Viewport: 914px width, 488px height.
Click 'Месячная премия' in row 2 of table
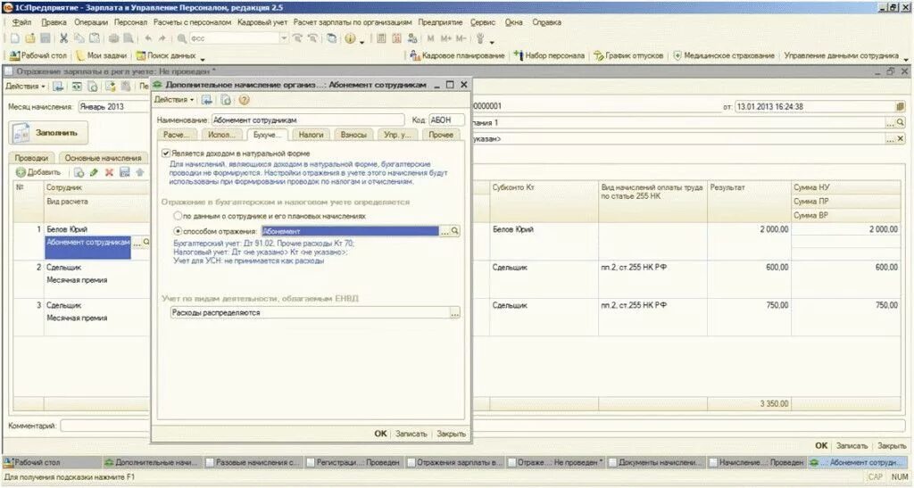tap(77, 280)
